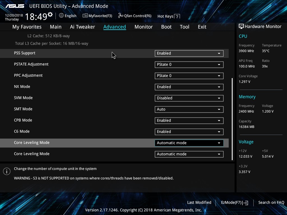
Task: Expand the SVM Mode dropdown
Action: click(x=189, y=98)
